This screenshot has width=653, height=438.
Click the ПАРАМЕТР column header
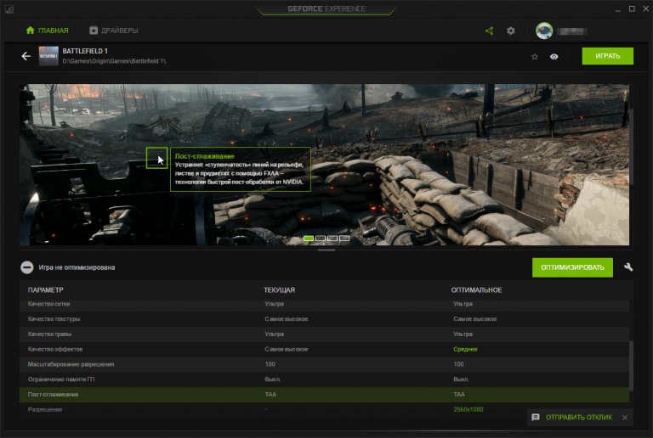tap(45, 290)
